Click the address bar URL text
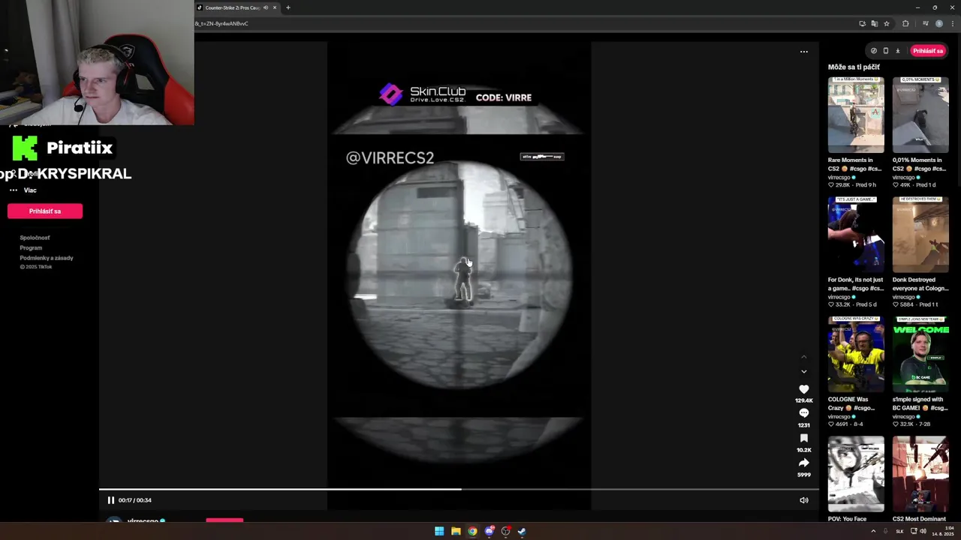 [221, 23]
